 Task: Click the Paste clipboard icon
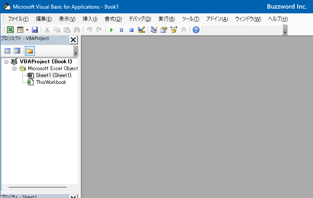67,30
